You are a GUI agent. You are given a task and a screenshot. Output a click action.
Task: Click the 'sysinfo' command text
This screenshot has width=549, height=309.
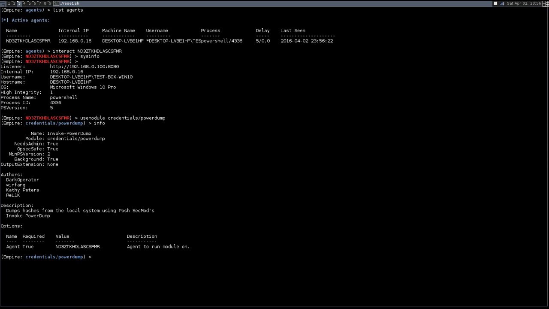pyautogui.click(x=90, y=56)
